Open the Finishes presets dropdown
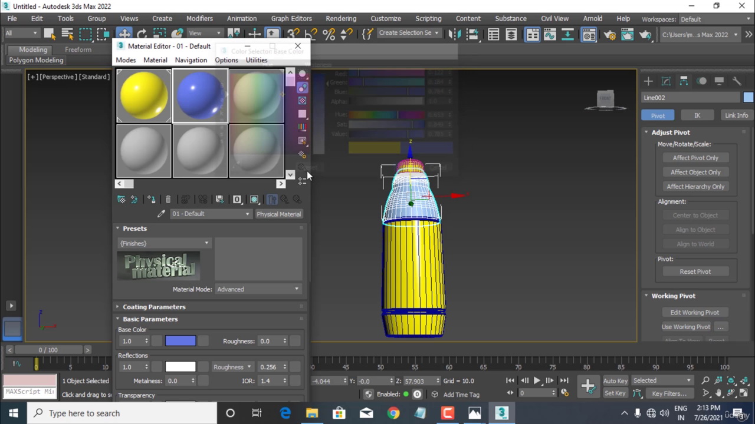 coord(164,243)
